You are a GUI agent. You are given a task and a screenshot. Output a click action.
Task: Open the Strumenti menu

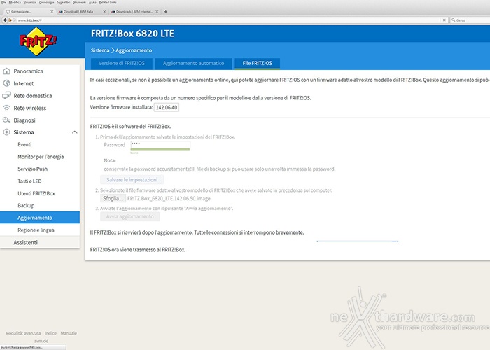(x=79, y=2)
